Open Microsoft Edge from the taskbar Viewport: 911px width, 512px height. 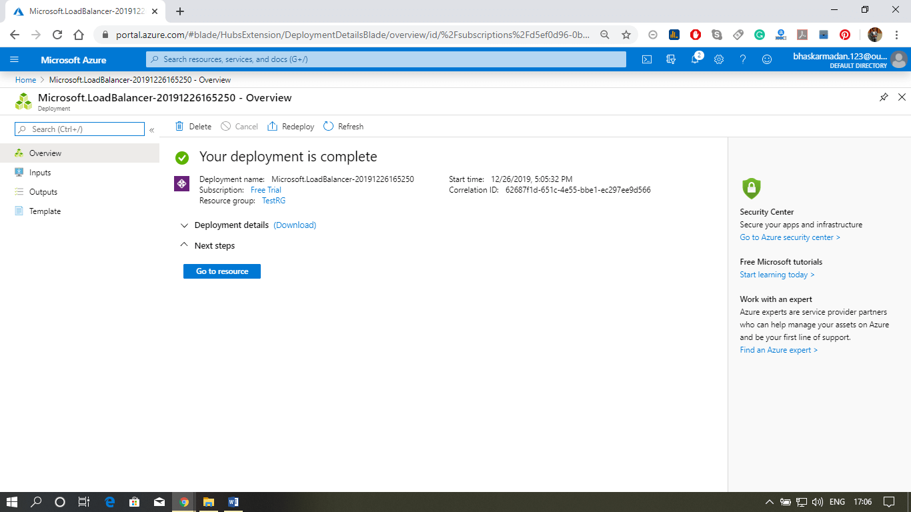click(x=110, y=502)
